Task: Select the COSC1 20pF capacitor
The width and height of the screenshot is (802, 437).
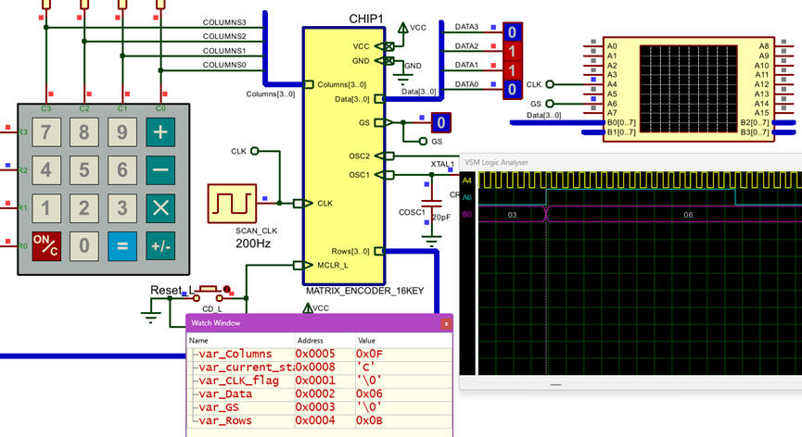Action: point(431,203)
